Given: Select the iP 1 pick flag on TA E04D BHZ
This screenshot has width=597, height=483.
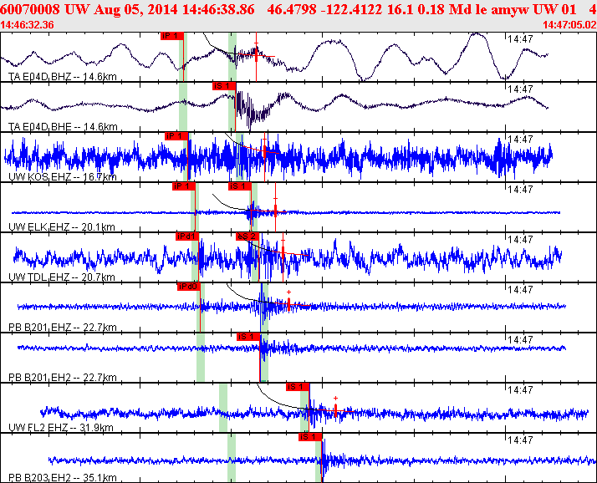Looking at the screenshot, I should click(x=172, y=36).
